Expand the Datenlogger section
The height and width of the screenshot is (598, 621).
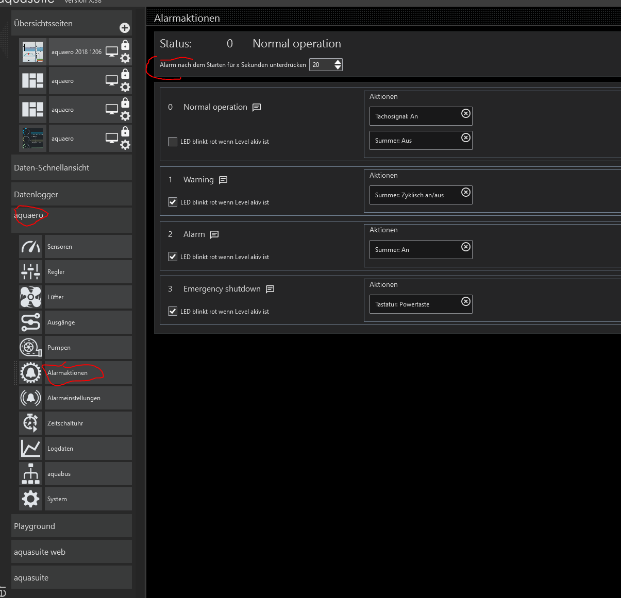[71, 195]
